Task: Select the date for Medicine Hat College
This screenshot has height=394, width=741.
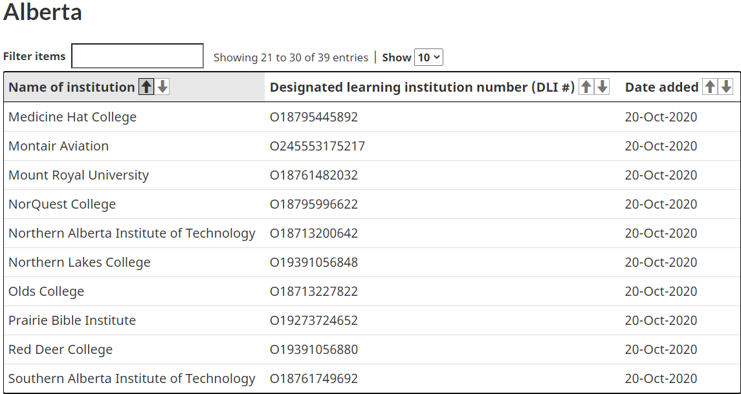Action: point(661,117)
